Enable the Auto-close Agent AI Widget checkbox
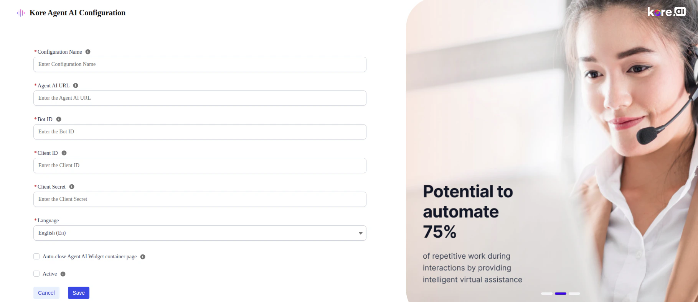 (36, 256)
